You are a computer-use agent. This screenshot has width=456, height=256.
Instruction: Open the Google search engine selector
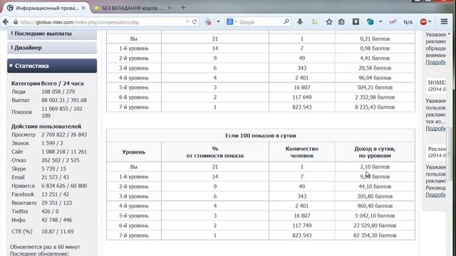click(x=232, y=22)
